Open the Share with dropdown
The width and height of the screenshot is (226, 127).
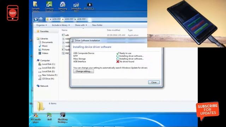[x=81, y=25]
